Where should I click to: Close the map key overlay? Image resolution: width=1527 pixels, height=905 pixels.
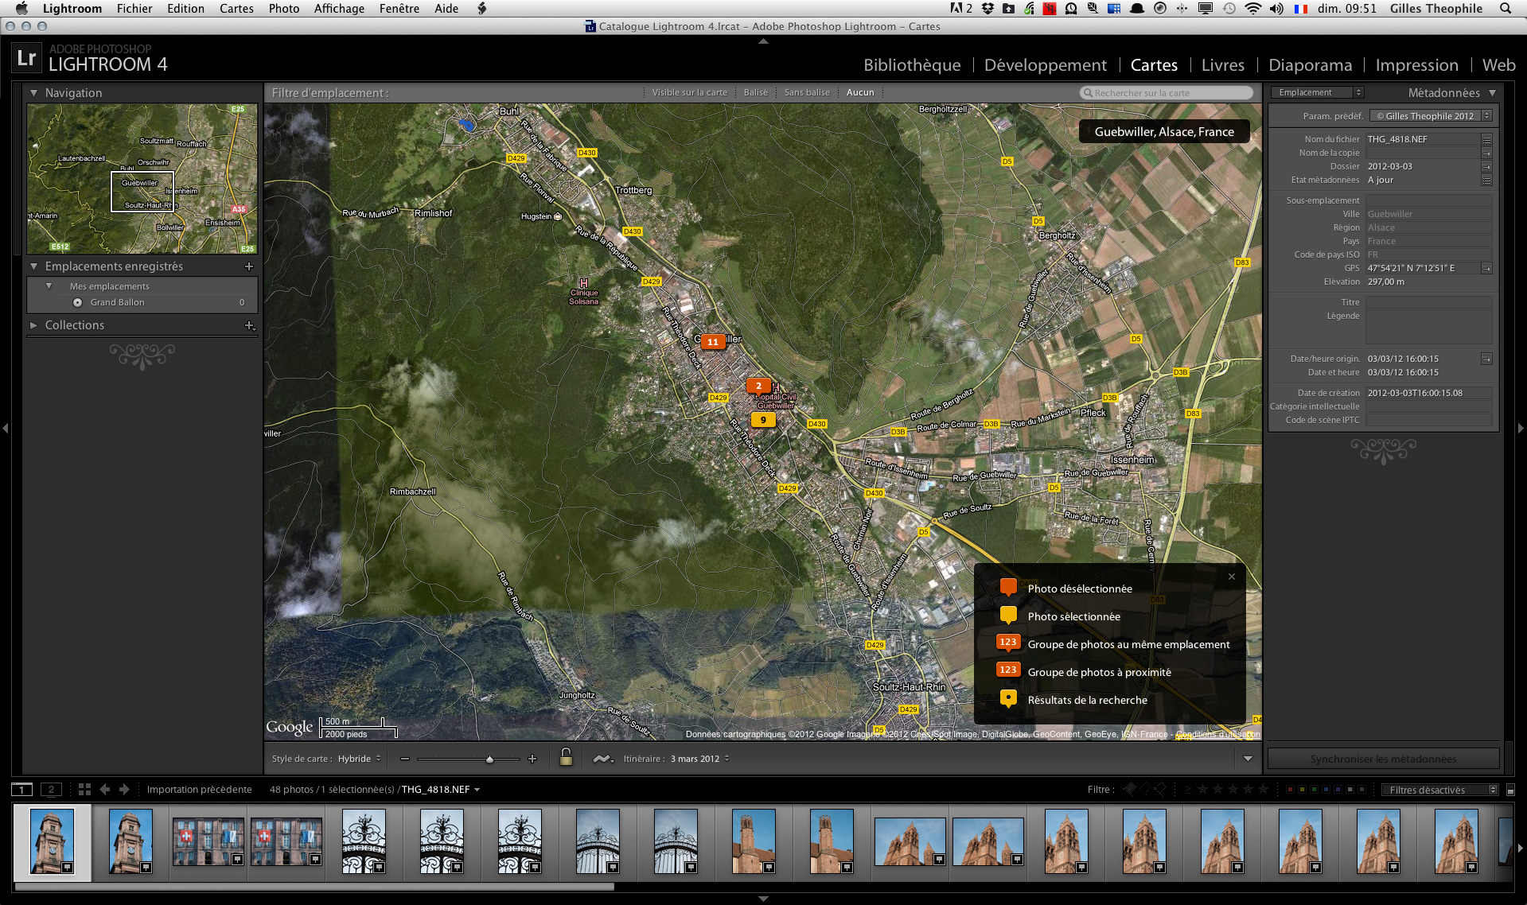point(1232,577)
